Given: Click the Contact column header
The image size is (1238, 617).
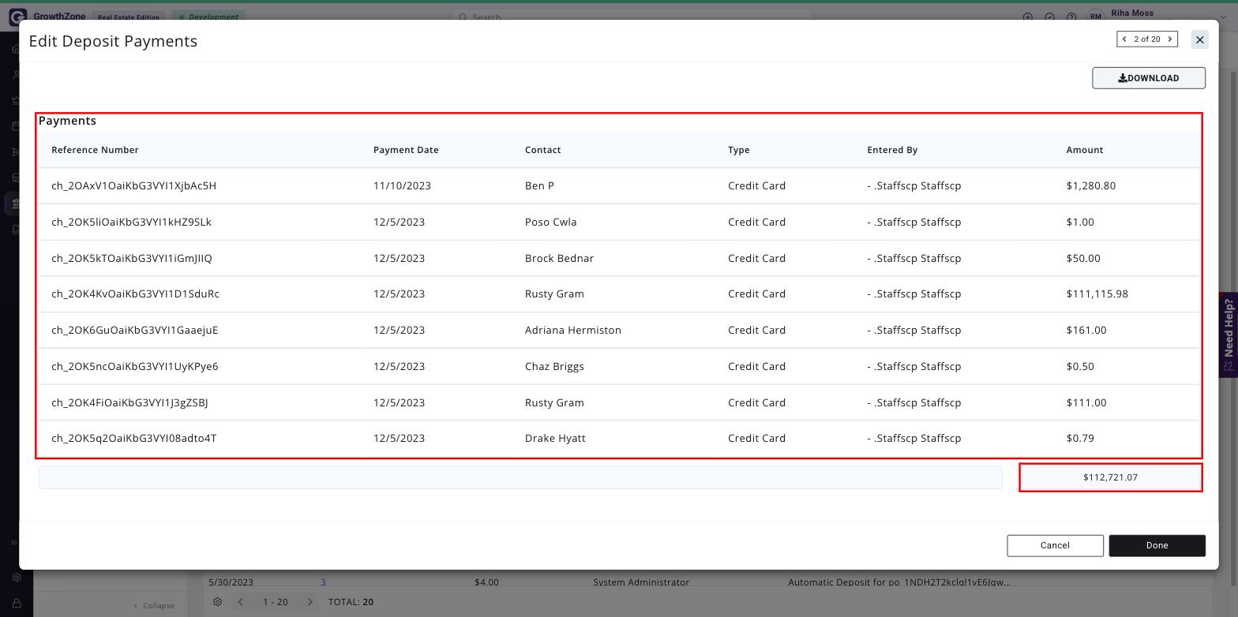Looking at the screenshot, I should 543,150.
